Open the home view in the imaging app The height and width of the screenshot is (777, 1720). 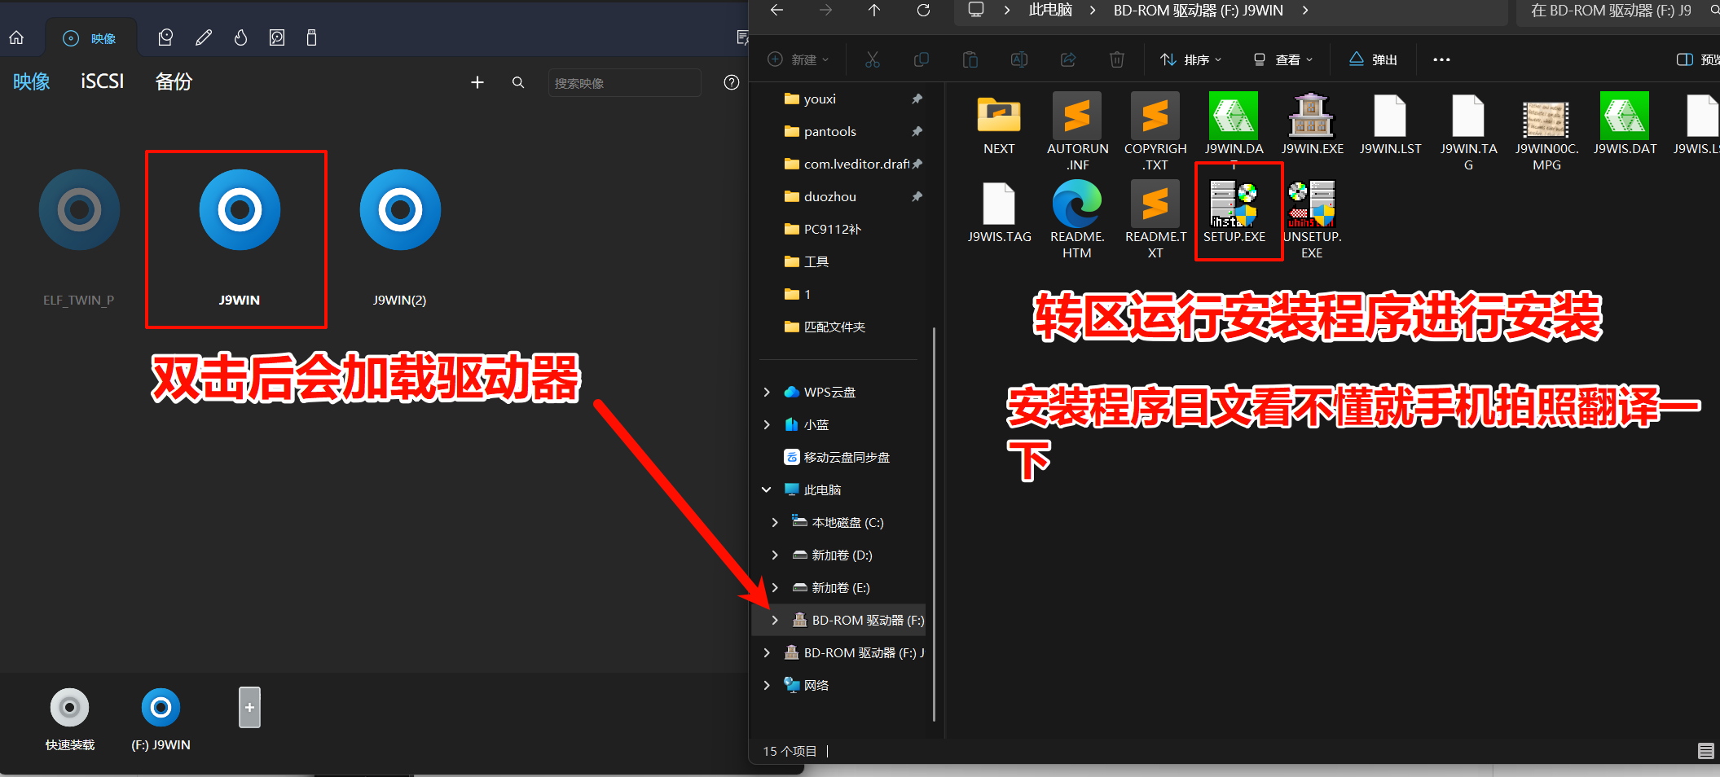(16, 37)
